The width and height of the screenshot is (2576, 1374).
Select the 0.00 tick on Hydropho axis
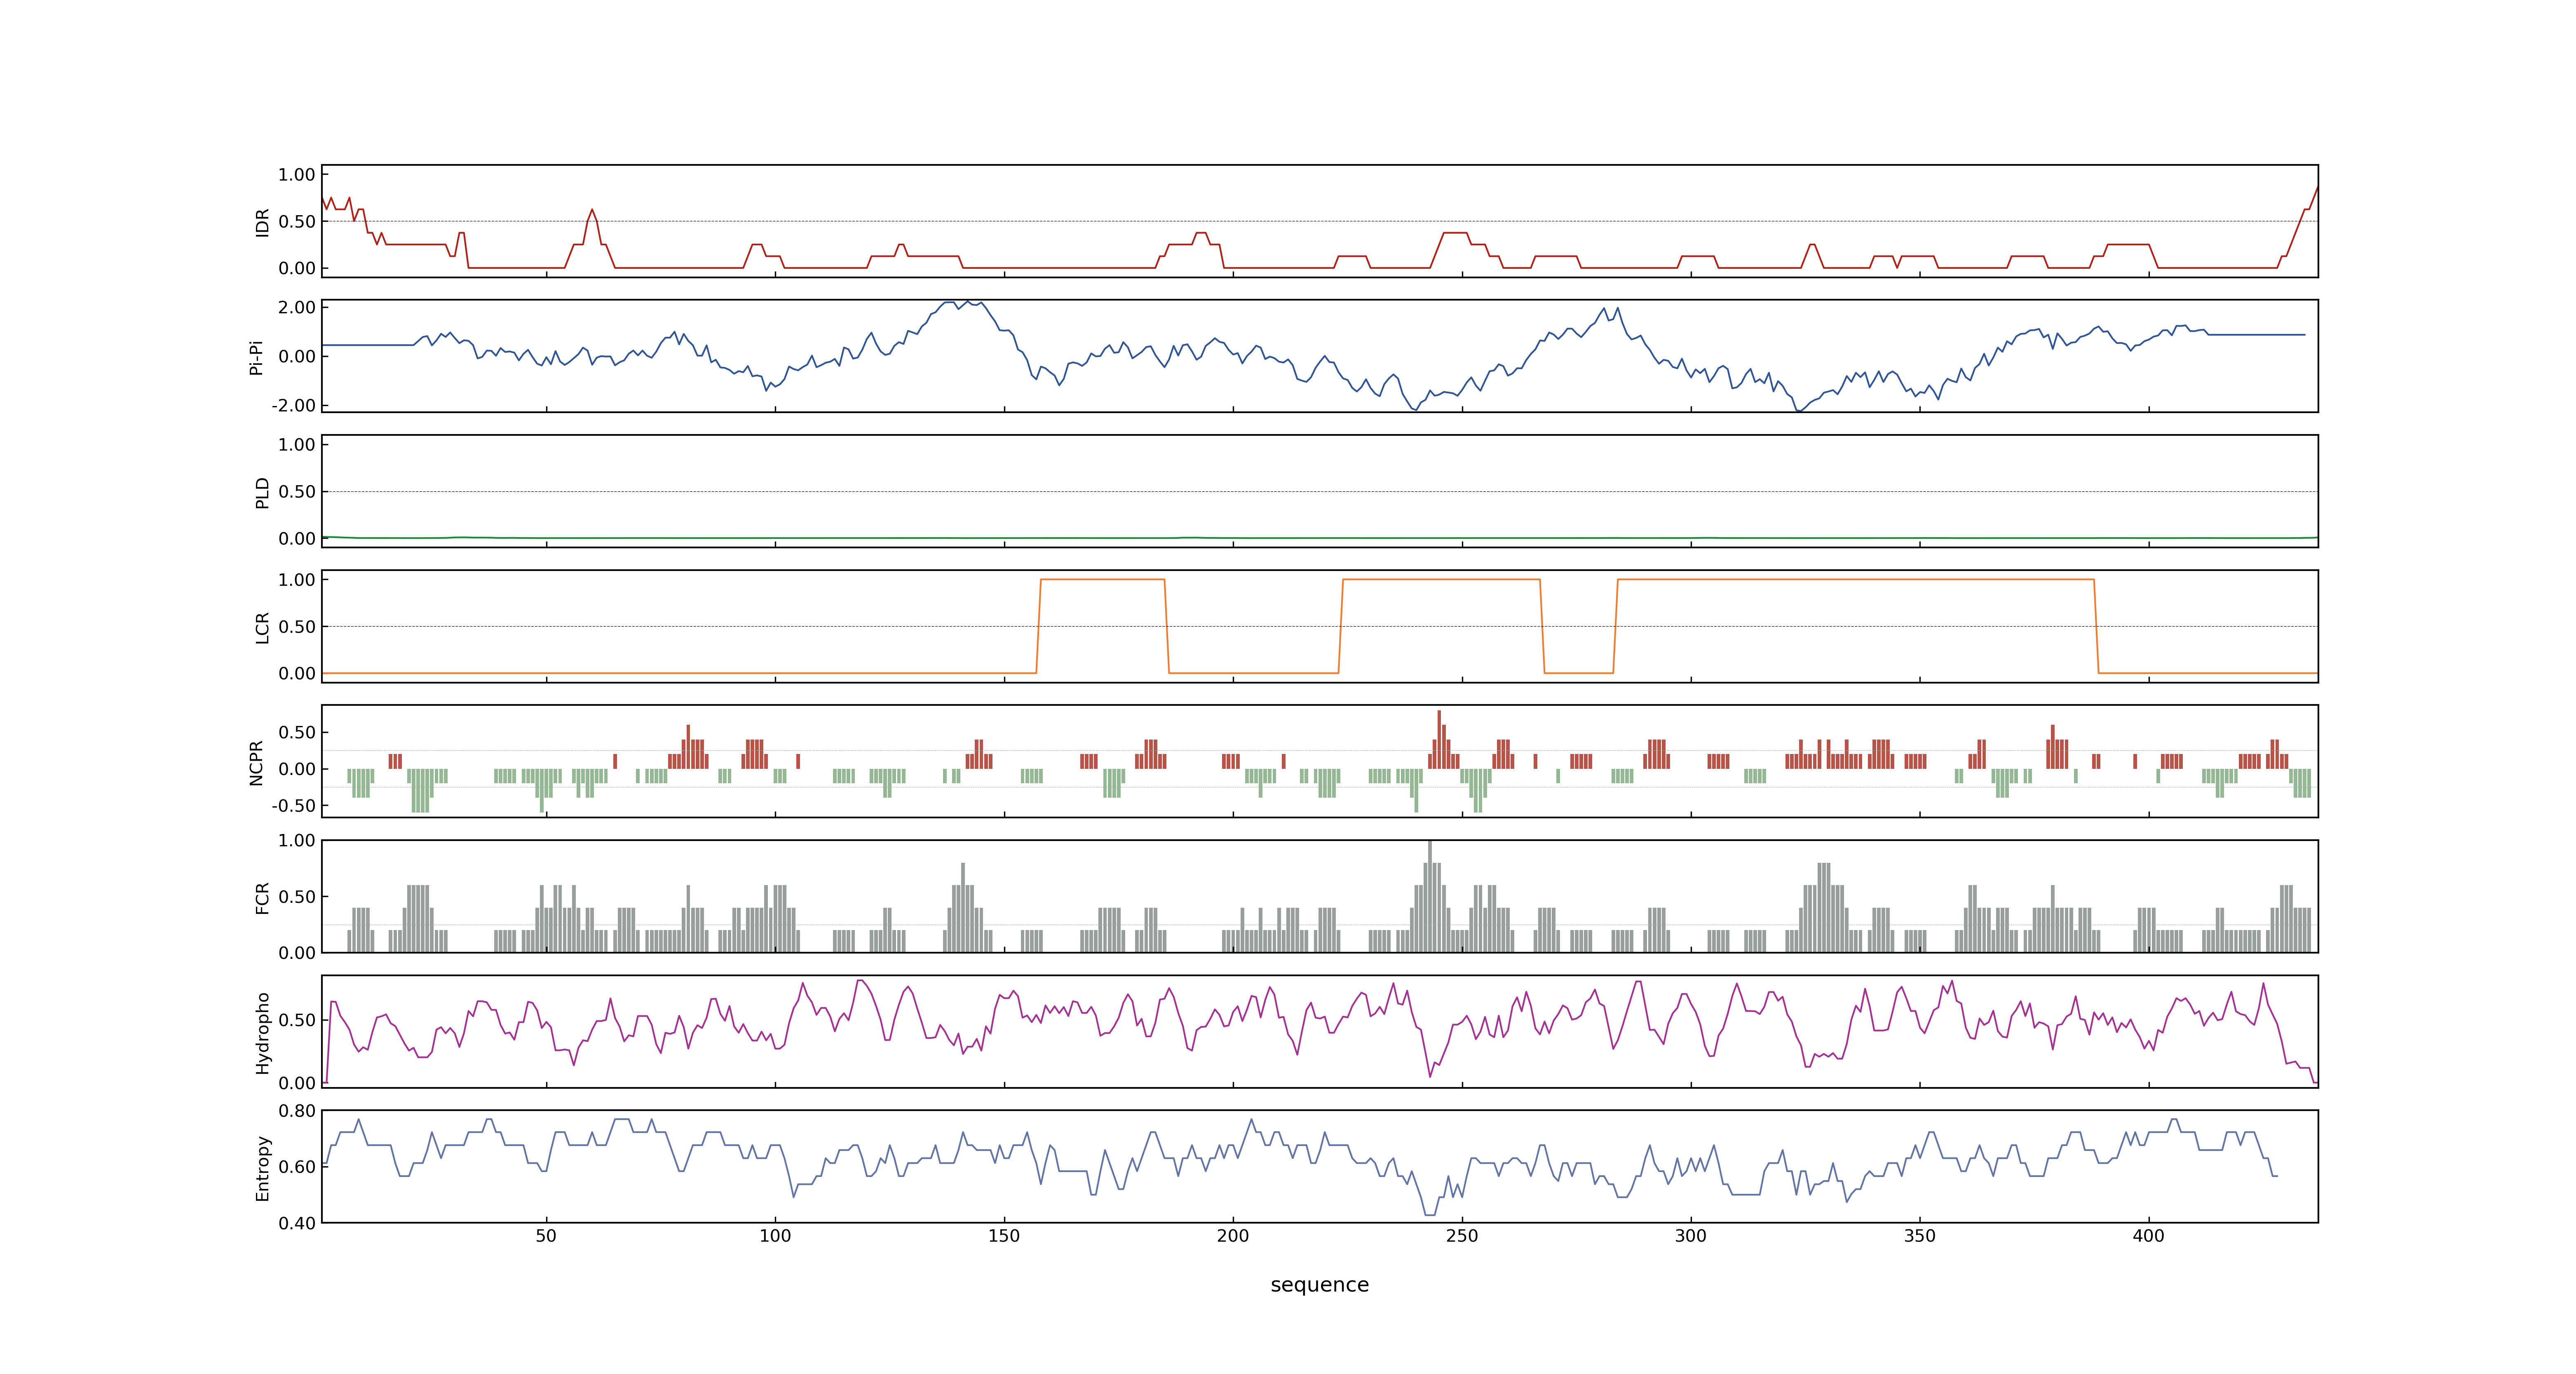[297, 1083]
